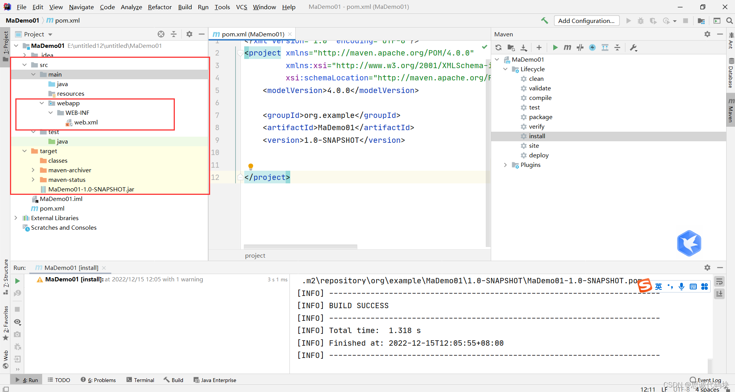
Task: Open the 6: Problems tool tab
Action: click(98, 380)
